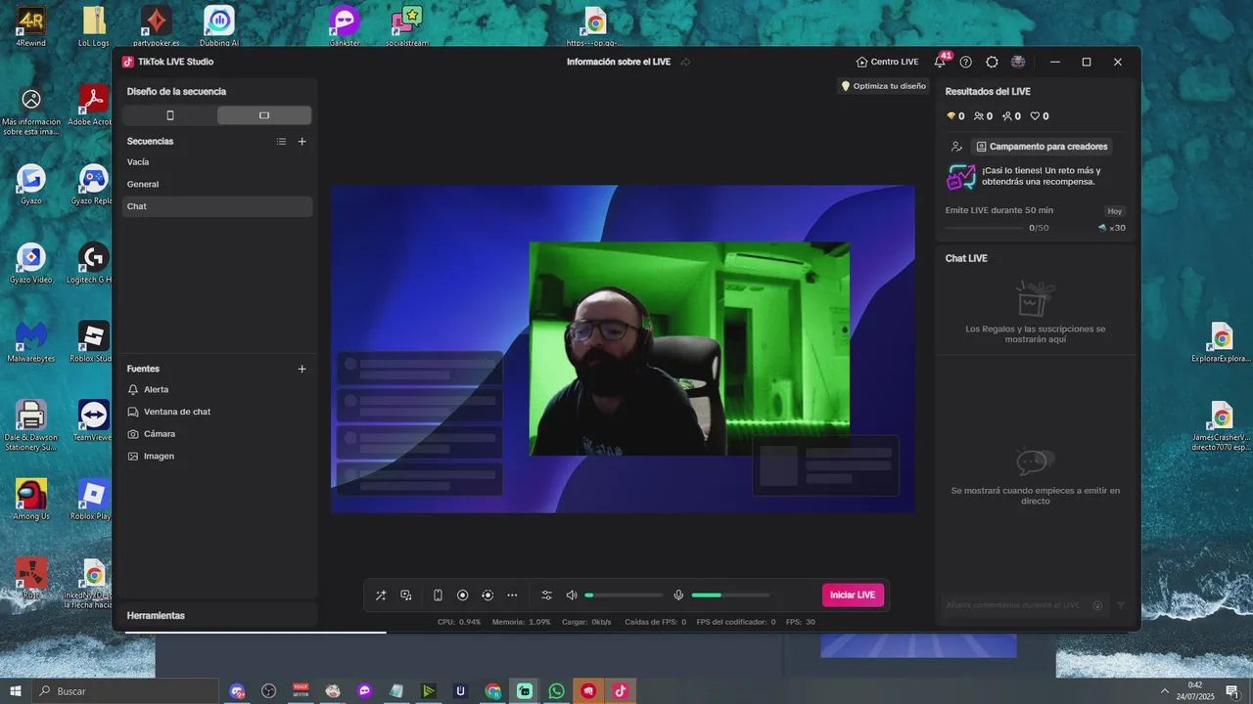Viewport: 1253px width, 704px height.
Task: Click the camera feed in the preview canvas
Action: (x=689, y=349)
